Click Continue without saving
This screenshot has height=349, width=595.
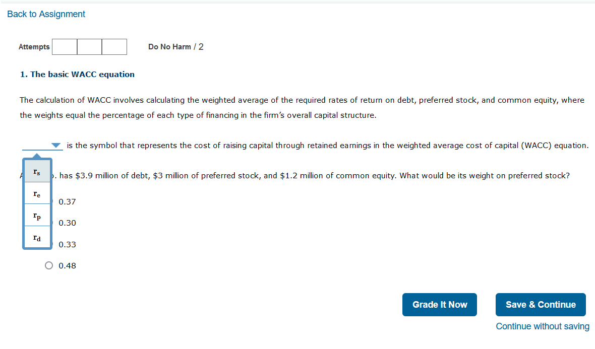[543, 326]
